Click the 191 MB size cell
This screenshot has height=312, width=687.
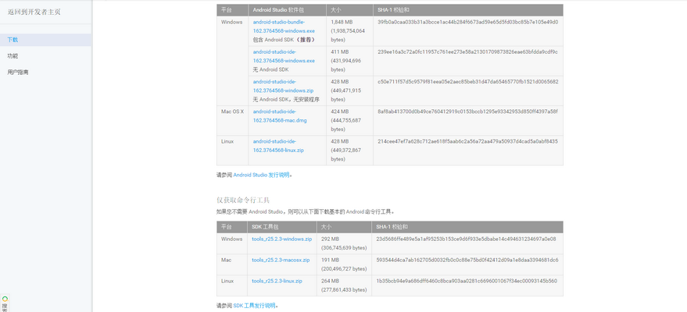click(x=344, y=264)
